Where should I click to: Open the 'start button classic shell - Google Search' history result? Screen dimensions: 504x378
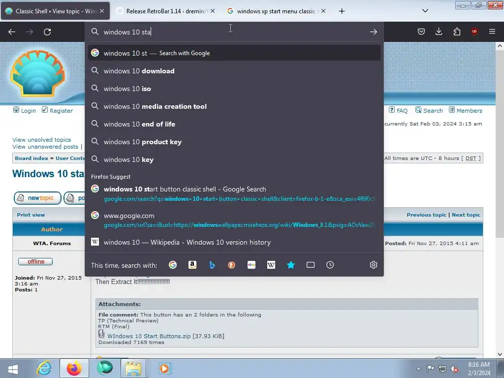tap(234, 193)
